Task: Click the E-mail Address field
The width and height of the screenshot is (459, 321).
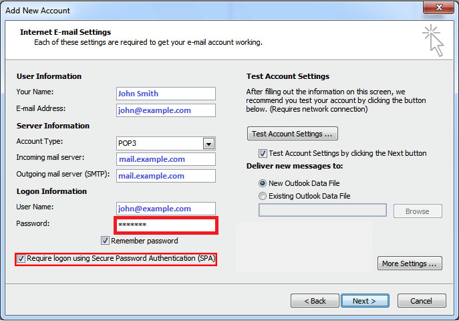Action: click(166, 110)
